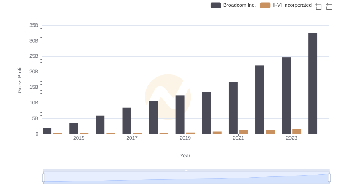The image size is (337, 194).
Task: Click the Year axis title
Action: [x=185, y=156]
